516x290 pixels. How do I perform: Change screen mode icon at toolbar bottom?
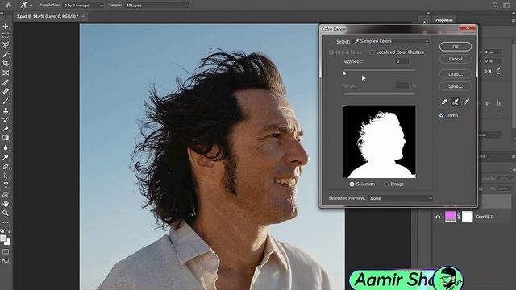coord(6,261)
